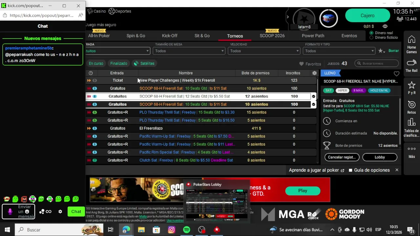Open Instagram from the taskbar
This screenshot has width=420, height=236.
(x=171, y=230)
